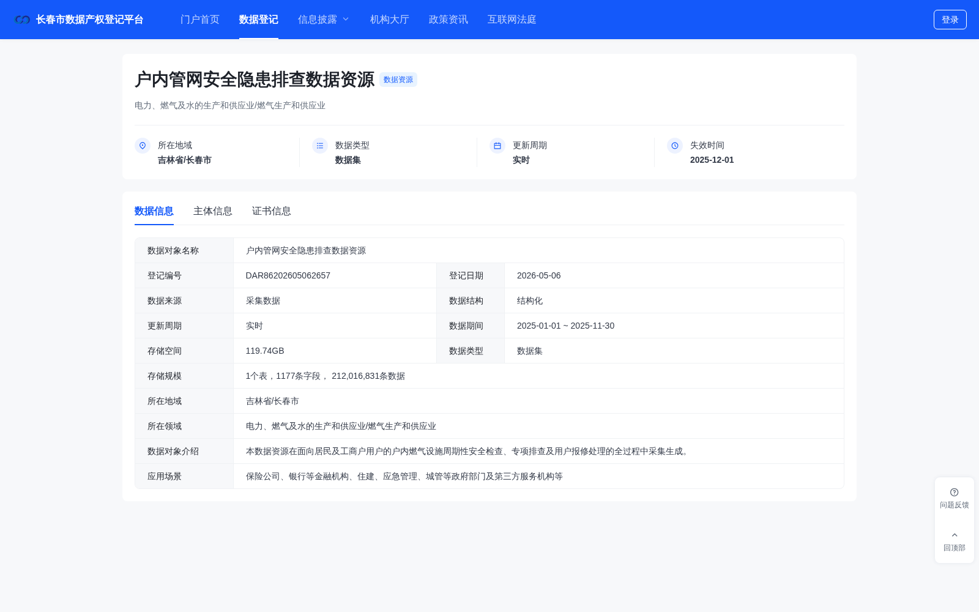Switch to the 数据信息 tab
Screen dimensions: 979x612
pyautogui.click(x=154, y=211)
